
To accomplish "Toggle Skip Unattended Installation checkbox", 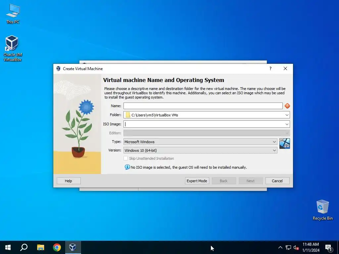I will (125, 158).
